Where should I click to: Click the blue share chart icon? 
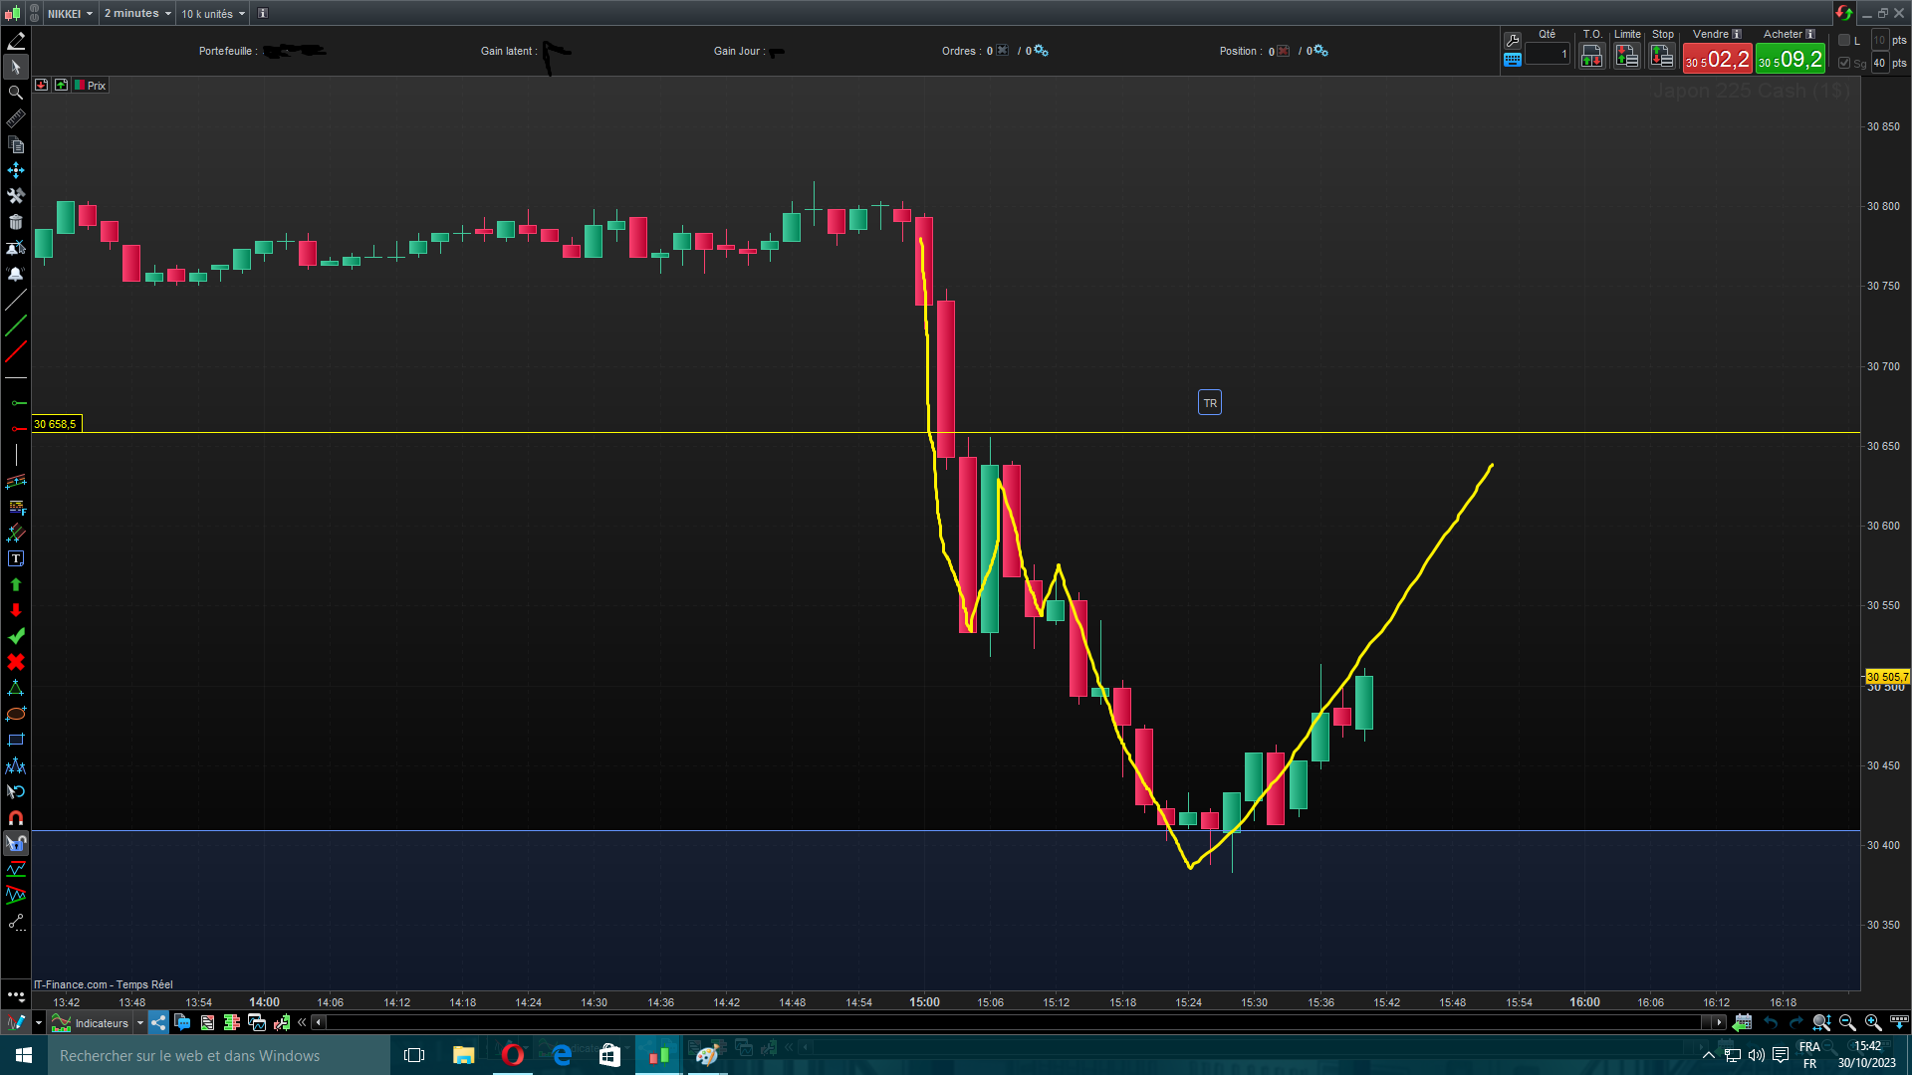159,1022
